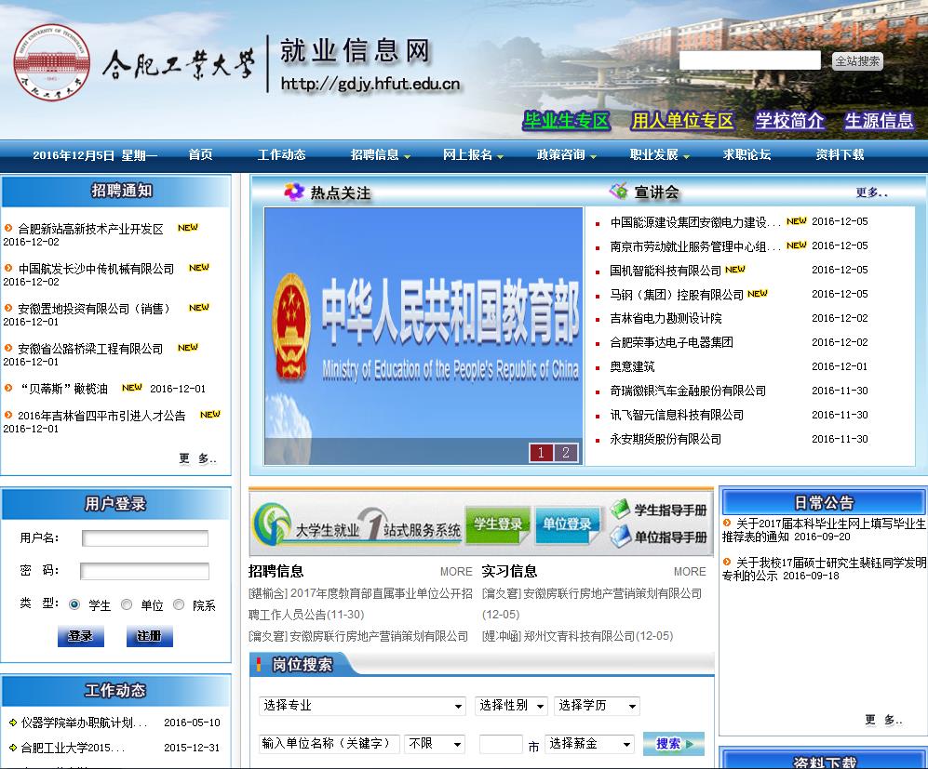Open the 选择薪金 dropdown
Image resolution: width=928 pixels, height=769 pixels.
tap(590, 744)
